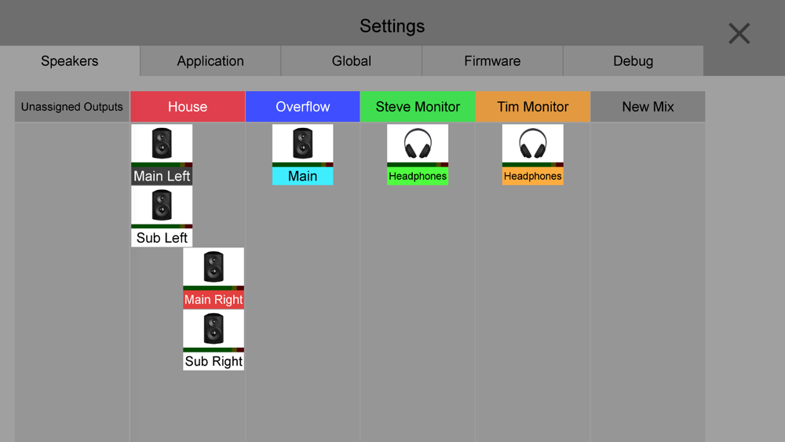Click the orange Tim Monitor header
The width and height of the screenshot is (785, 442).
click(x=533, y=107)
